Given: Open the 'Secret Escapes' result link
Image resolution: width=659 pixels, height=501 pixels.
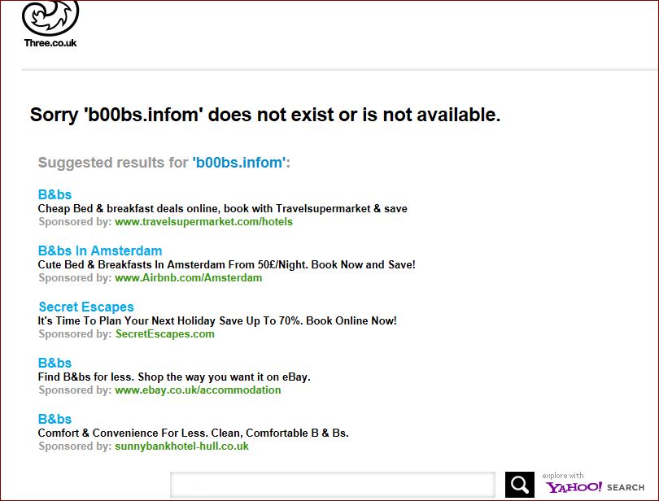Looking at the screenshot, I should [86, 307].
